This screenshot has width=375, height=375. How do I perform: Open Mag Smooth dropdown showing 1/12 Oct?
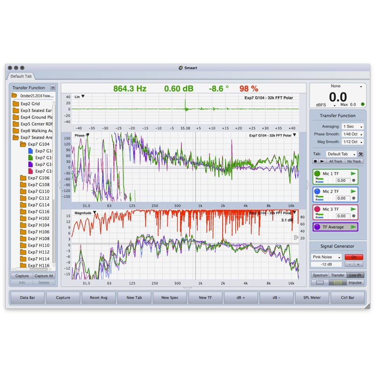352,142
